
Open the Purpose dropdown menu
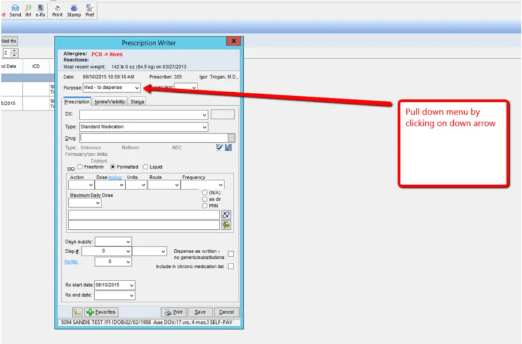pos(136,88)
